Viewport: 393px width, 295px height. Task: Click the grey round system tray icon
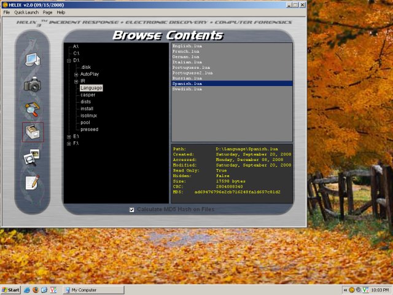[359, 290]
